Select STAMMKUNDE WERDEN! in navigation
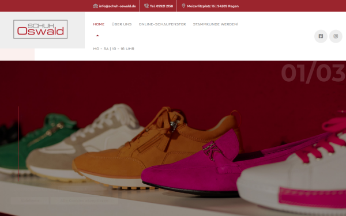 (x=215, y=24)
